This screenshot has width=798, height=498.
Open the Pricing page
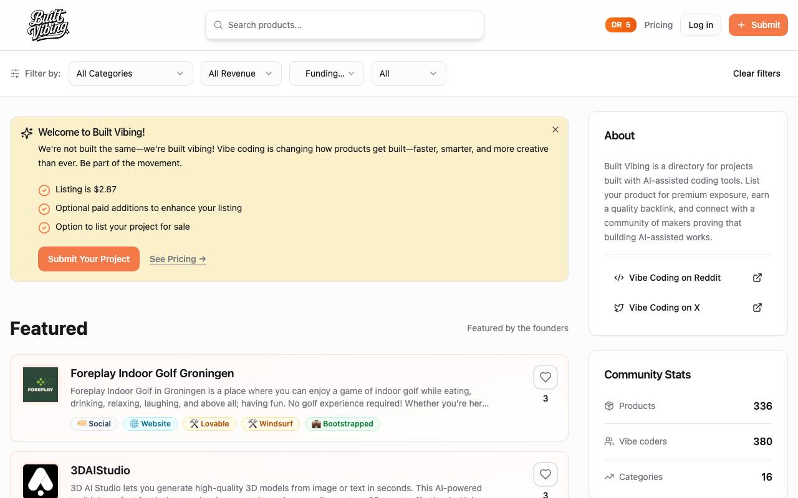658,25
